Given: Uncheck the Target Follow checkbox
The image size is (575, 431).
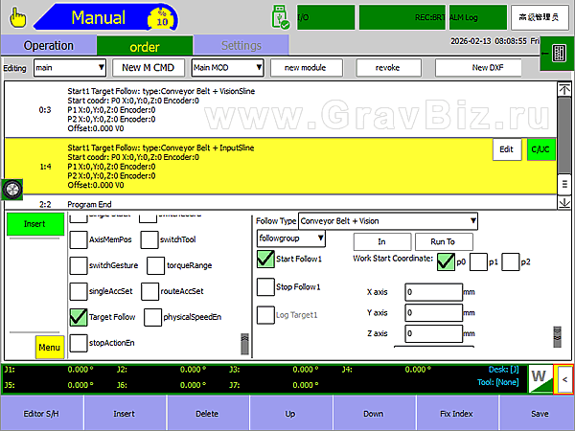Looking at the screenshot, I should click(x=78, y=317).
